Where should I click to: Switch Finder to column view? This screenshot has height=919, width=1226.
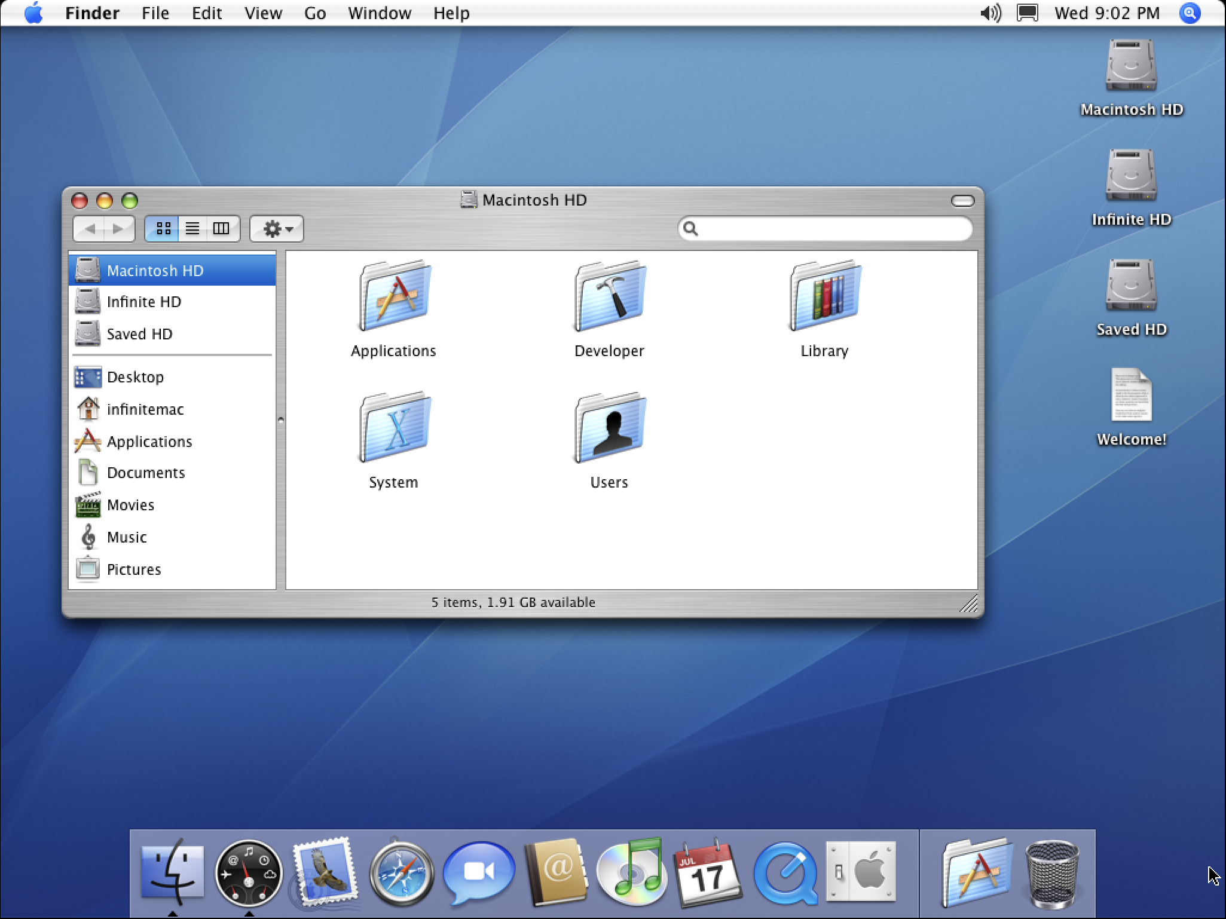[222, 228]
